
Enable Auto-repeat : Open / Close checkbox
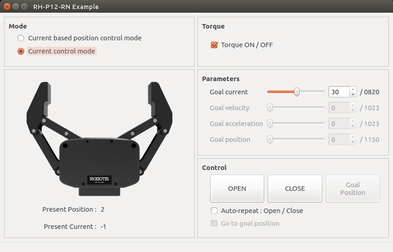[215, 211]
